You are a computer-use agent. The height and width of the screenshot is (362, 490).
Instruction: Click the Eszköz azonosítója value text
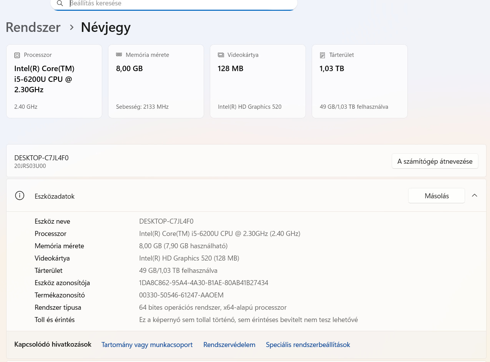tap(203, 283)
